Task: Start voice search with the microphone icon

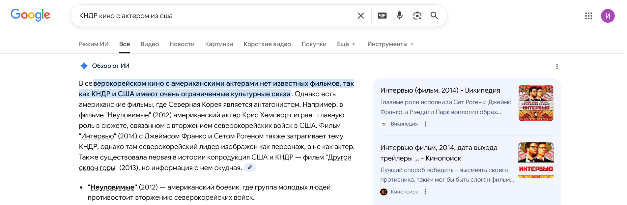Action: (400, 16)
